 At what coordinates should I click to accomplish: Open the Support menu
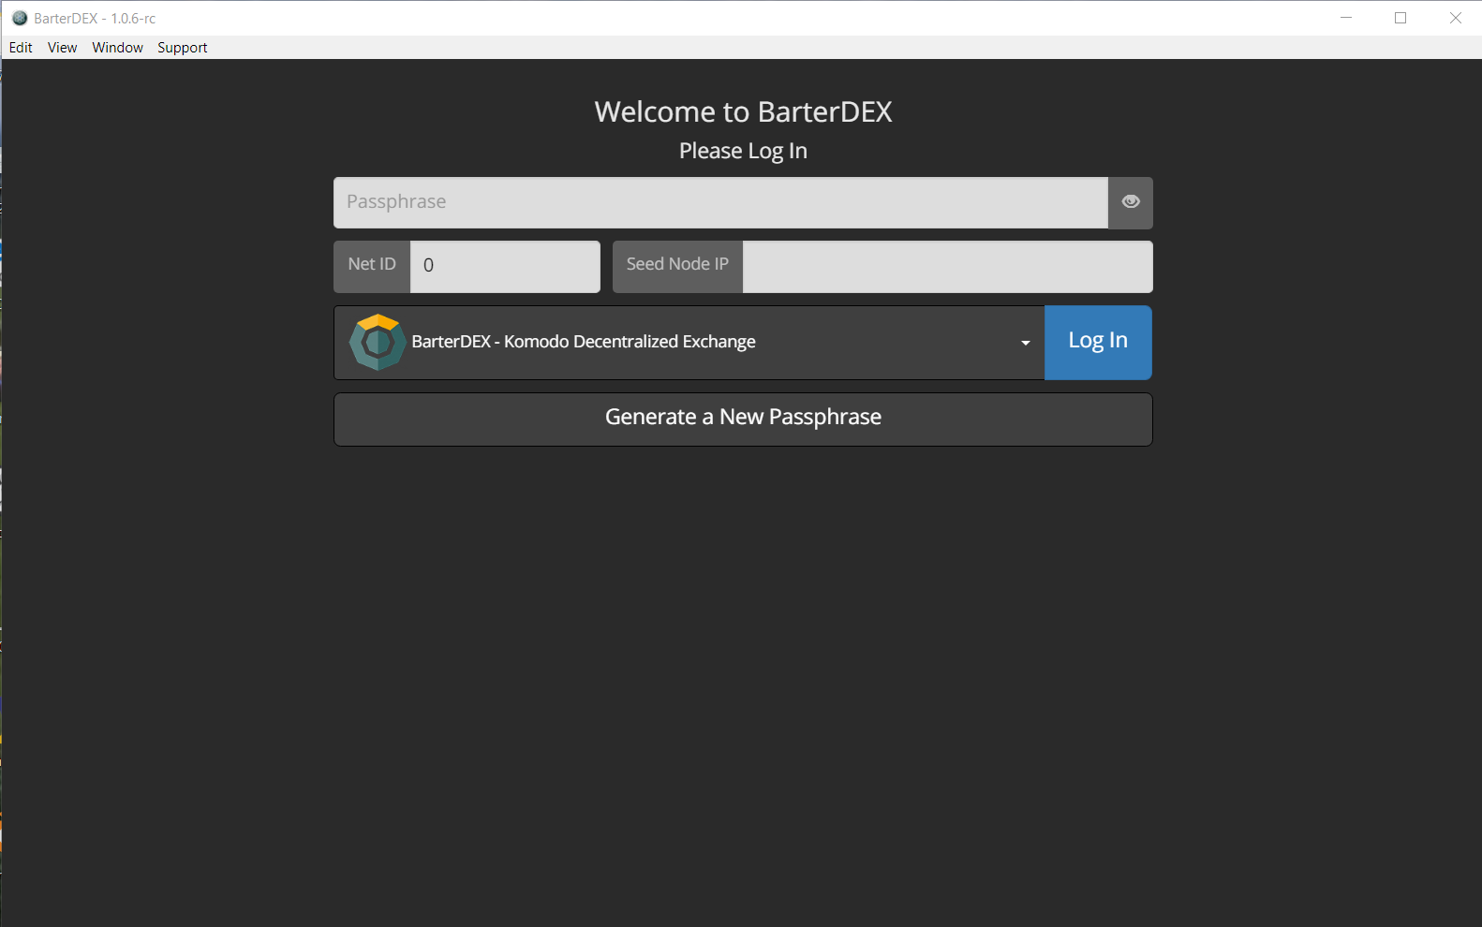pyautogui.click(x=183, y=48)
